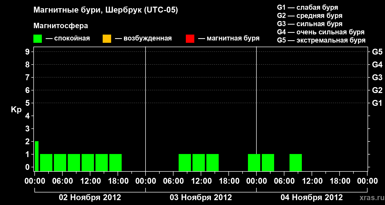Click the Kp axis value 5

(28, 103)
